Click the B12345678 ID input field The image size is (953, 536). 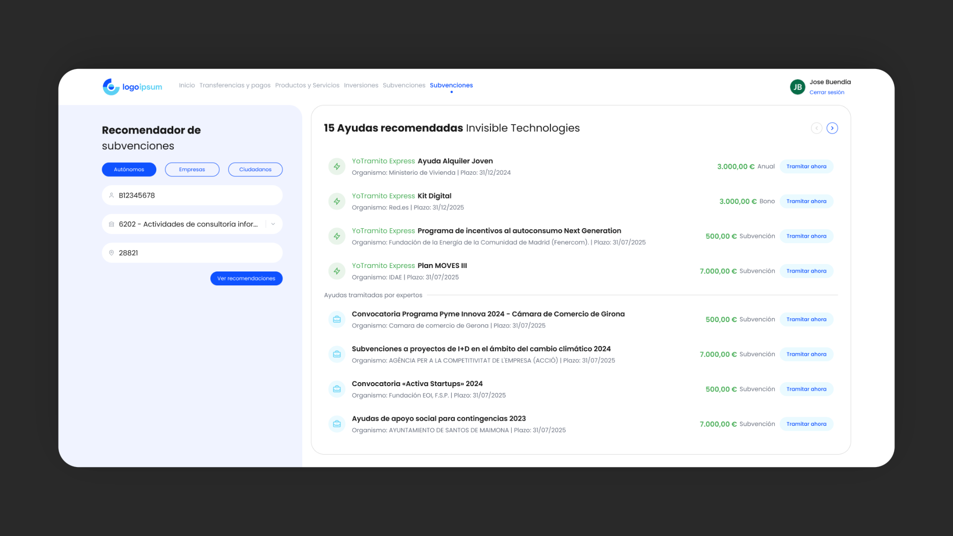[x=192, y=196]
